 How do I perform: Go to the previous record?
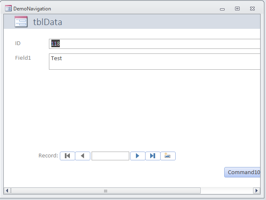(83, 156)
